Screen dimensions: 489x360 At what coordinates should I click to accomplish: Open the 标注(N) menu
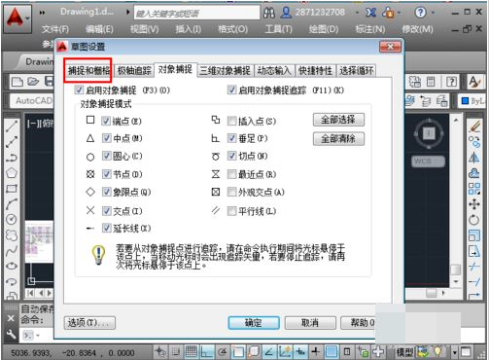[370, 29]
